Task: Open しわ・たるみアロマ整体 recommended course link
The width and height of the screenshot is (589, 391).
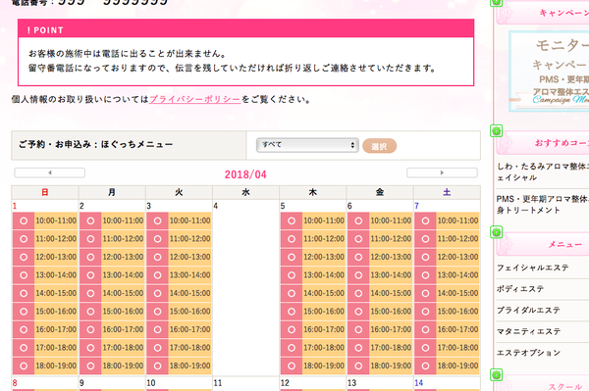Action: 543,171
